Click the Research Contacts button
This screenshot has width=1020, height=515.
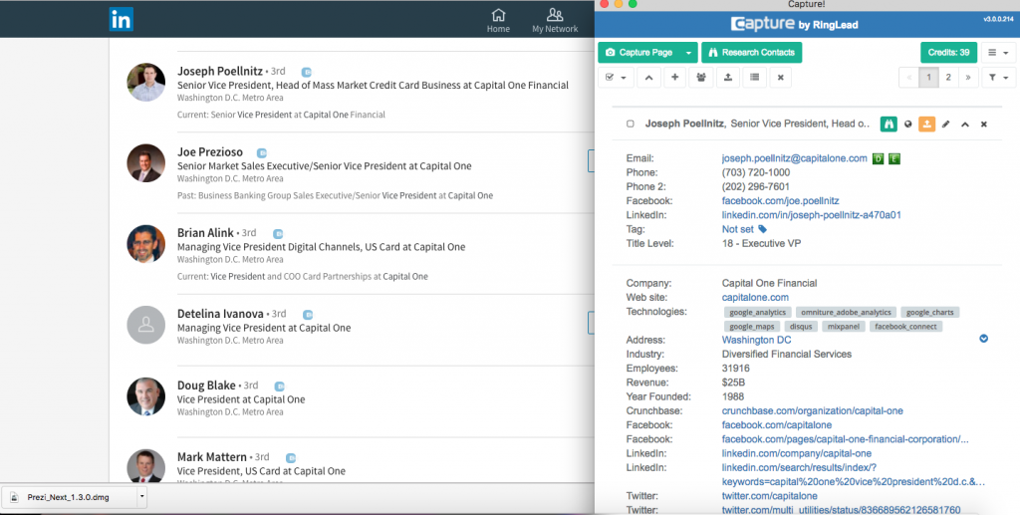751,53
